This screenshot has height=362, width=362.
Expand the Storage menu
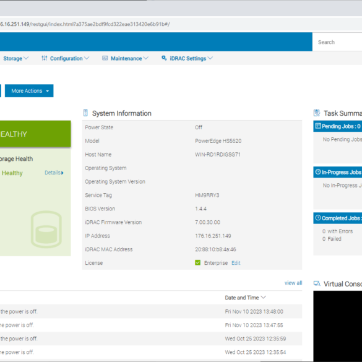[15, 58]
